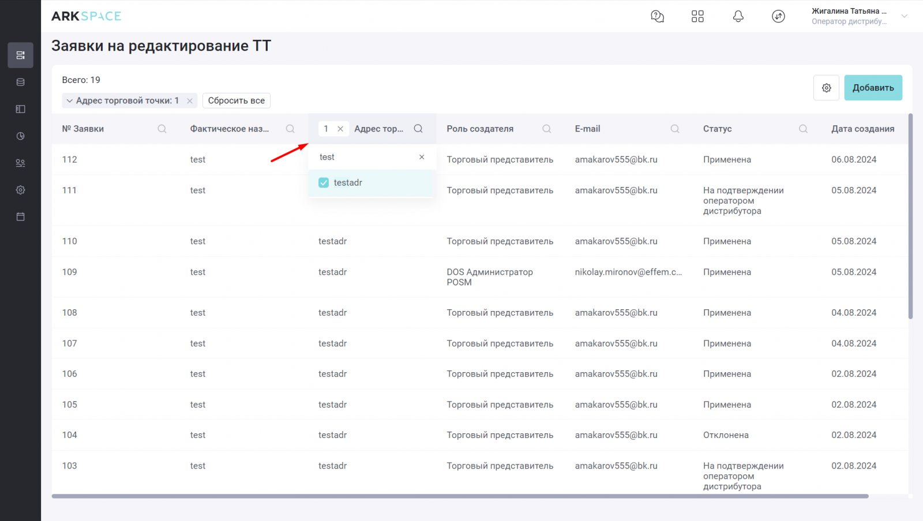Open the chart report section in sidebar

[x=20, y=136]
